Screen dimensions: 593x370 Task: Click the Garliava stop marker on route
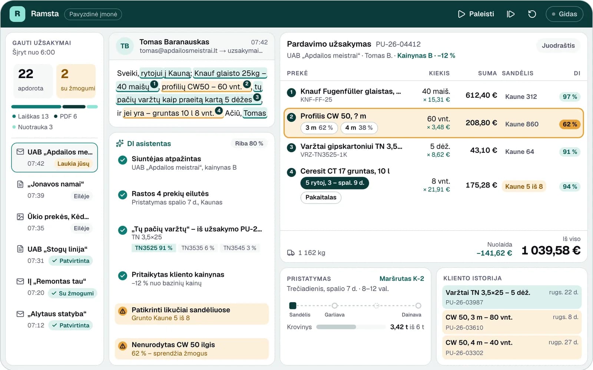click(x=335, y=306)
